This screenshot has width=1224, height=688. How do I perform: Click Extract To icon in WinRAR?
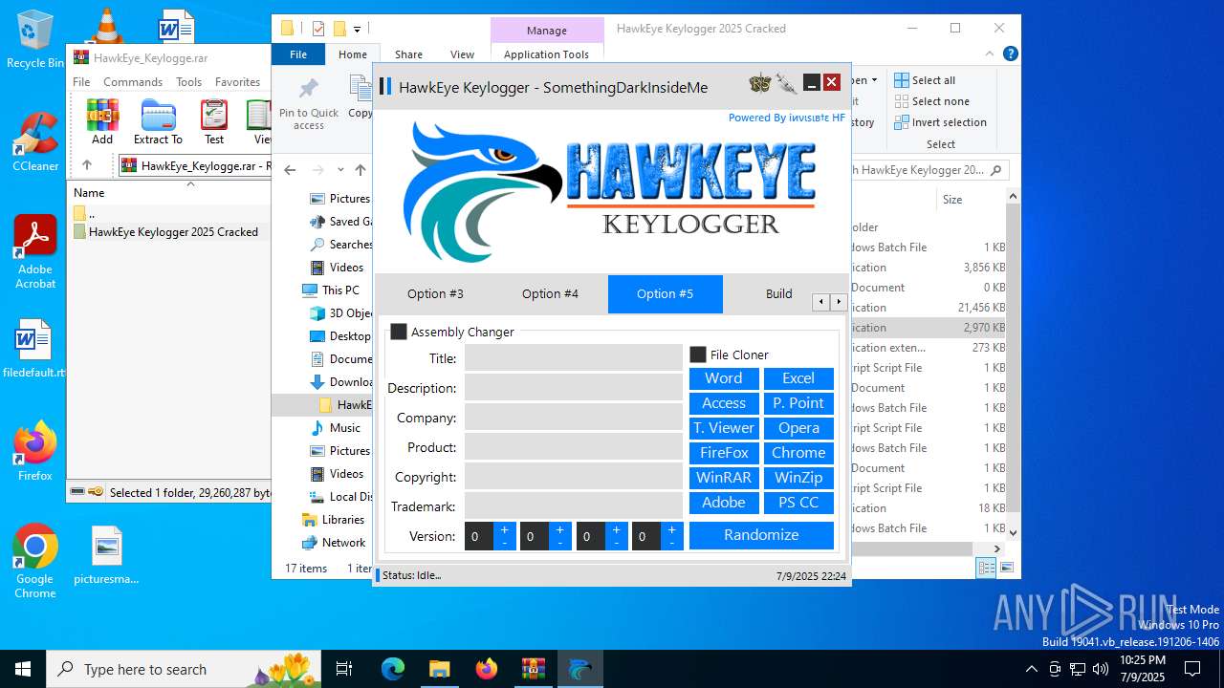click(x=158, y=122)
